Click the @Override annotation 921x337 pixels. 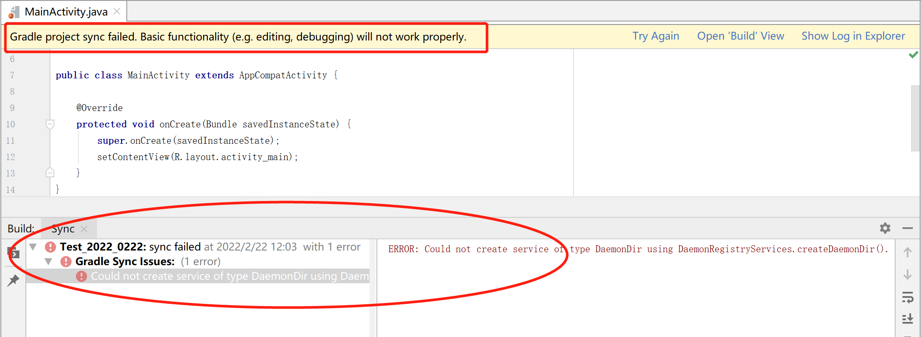coord(100,108)
